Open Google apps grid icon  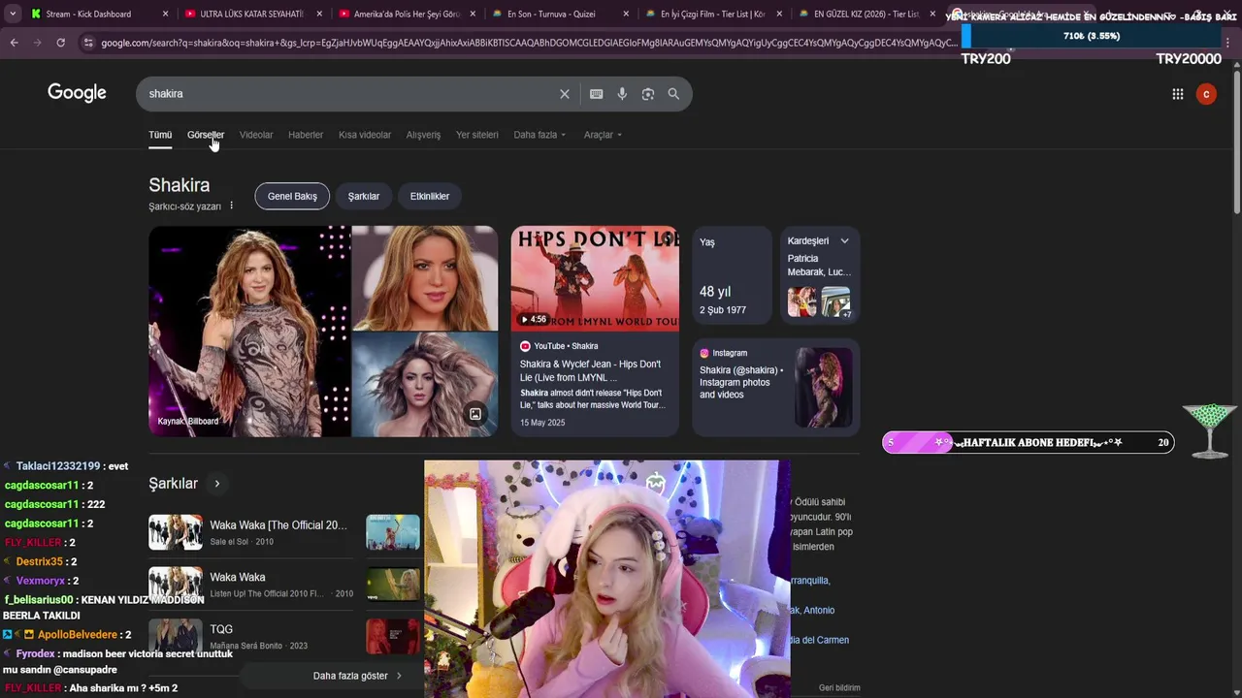click(1177, 94)
